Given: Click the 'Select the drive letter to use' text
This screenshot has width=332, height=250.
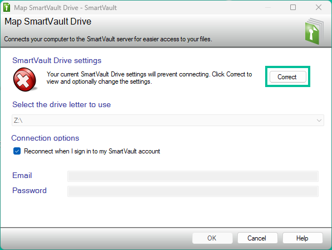Looking at the screenshot, I should tap(61, 104).
